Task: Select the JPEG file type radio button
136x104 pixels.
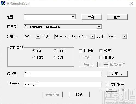Action: click(55, 51)
